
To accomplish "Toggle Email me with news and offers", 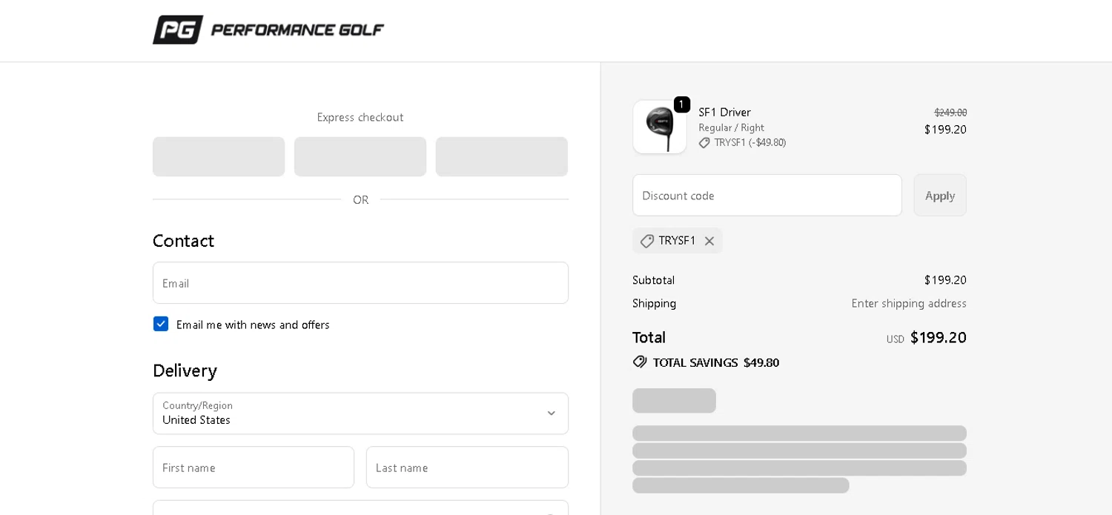I will [161, 324].
